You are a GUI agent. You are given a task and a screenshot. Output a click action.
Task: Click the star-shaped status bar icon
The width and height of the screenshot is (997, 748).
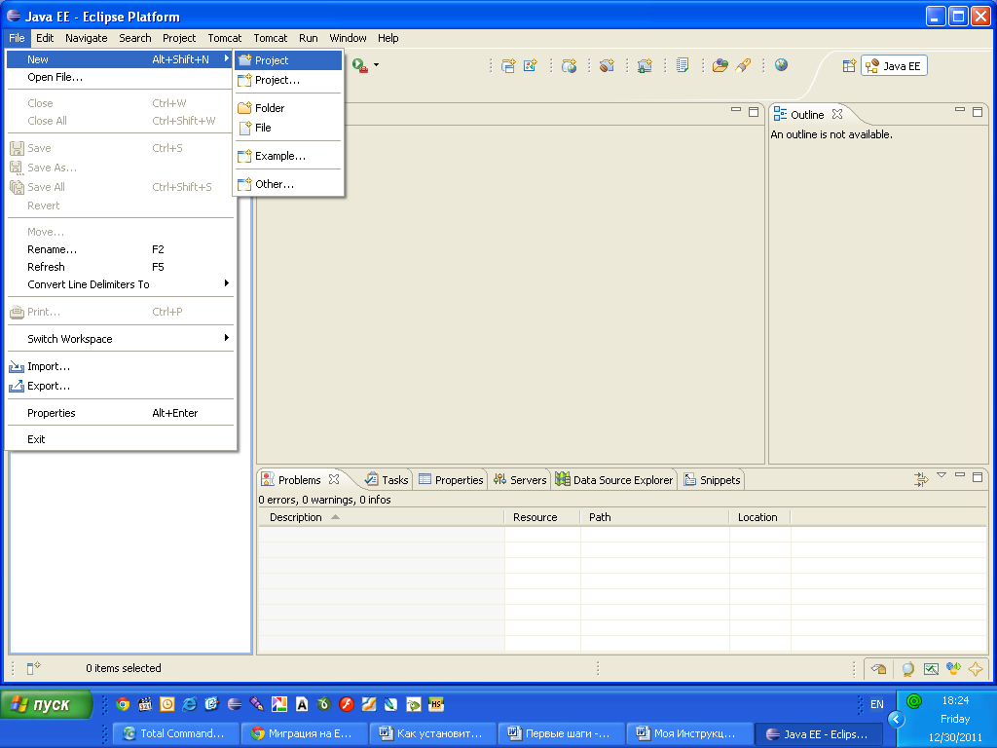pos(976,668)
